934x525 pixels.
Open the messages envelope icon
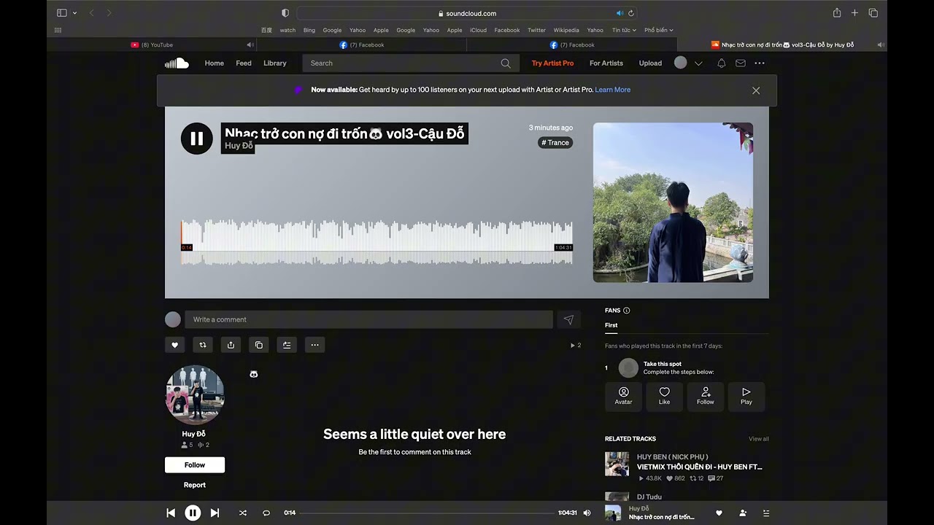[x=741, y=63]
